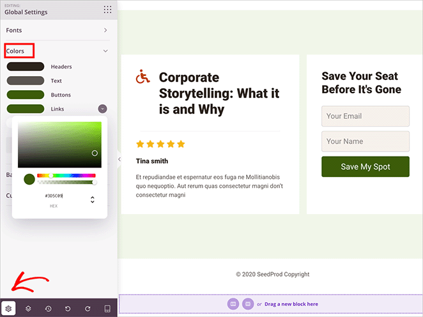Click the Your Email input field
The image size is (423, 317).
[365, 116]
